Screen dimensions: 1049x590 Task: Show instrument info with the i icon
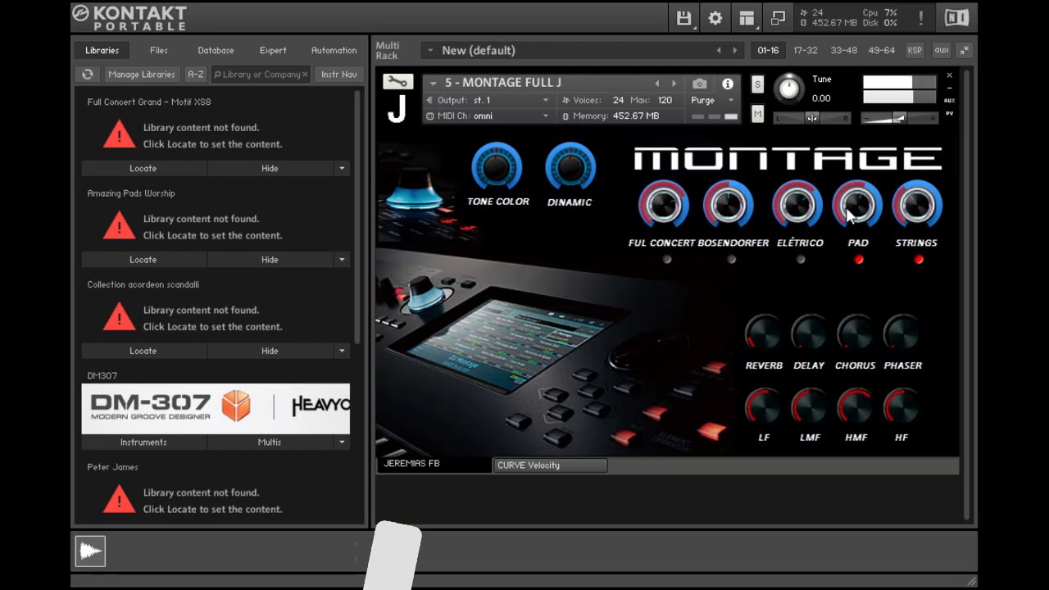[727, 84]
